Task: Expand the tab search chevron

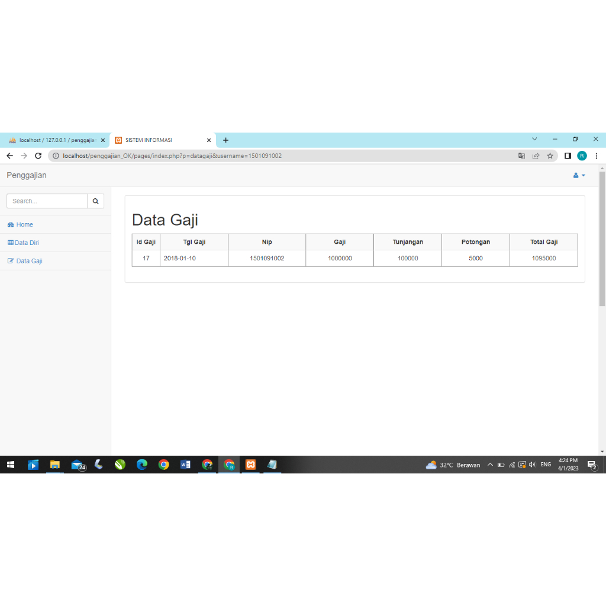Action: click(x=534, y=139)
